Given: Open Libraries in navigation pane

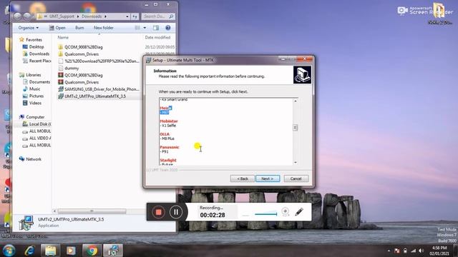Looking at the screenshot, I should (x=34, y=75).
